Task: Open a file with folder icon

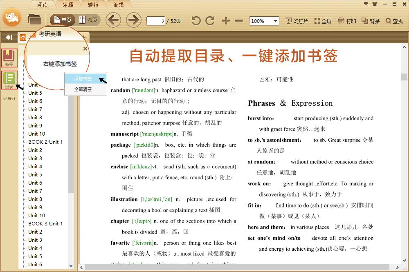Action: point(35,19)
